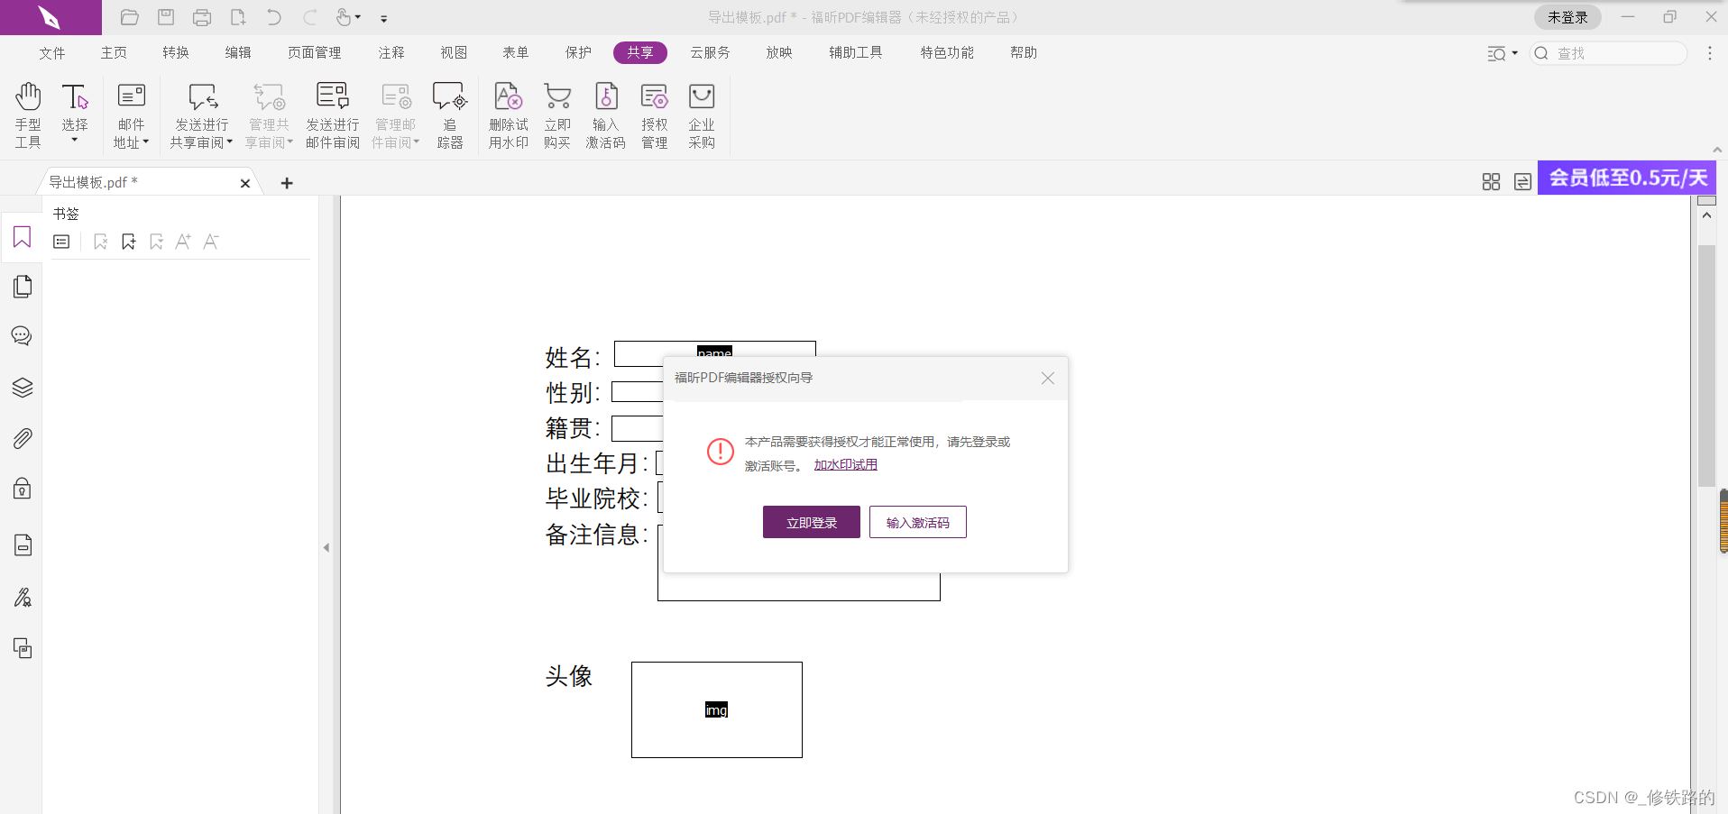Open the Bookmarks panel in the sidebar

(22, 237)
